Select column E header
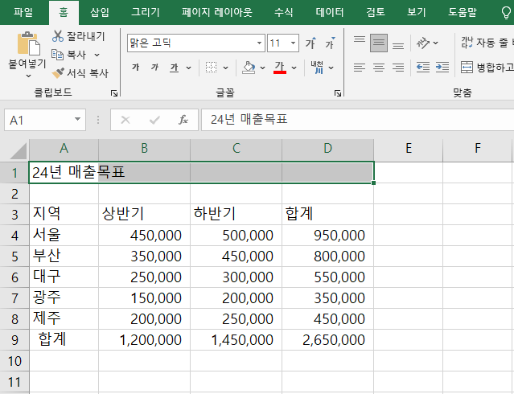Viewport: 514px width, 394px height. (409, 149)
